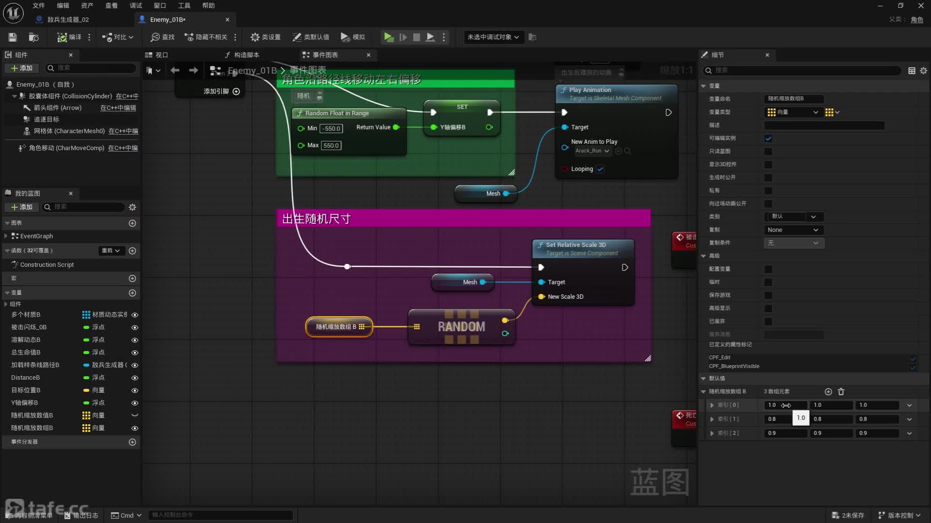Image resolution: width=931 pixels, height=523 pixels.
Task: Toggle the Instance Editable (可编辑实例) checkbox
Action: pos(768,138)
